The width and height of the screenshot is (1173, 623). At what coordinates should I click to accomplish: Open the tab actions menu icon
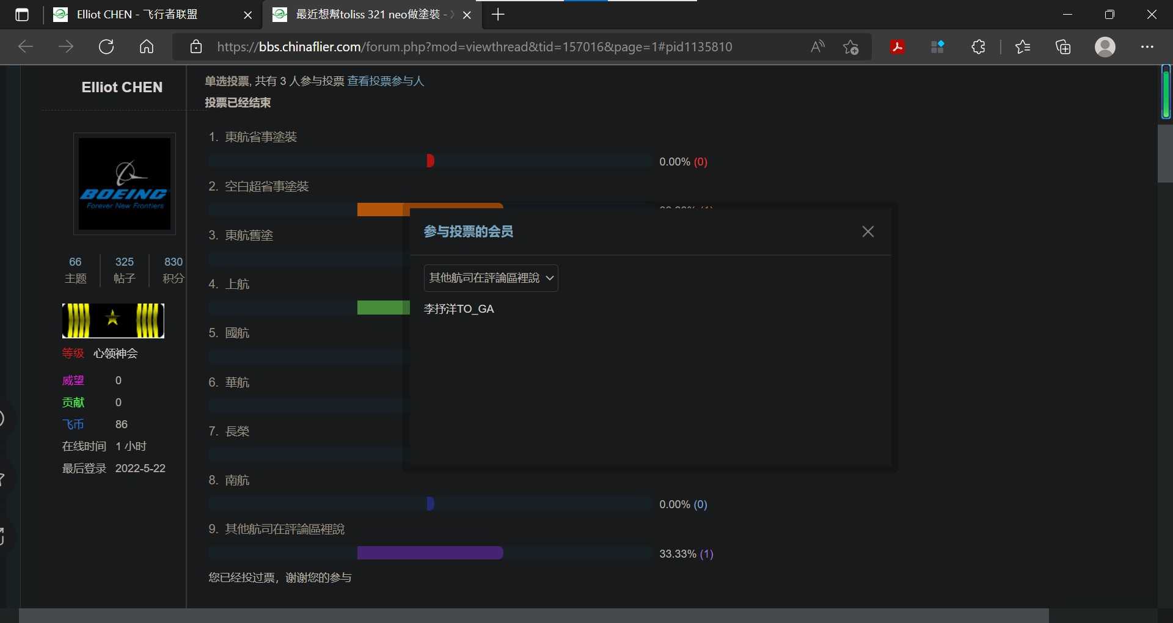[x=22, y=15]
